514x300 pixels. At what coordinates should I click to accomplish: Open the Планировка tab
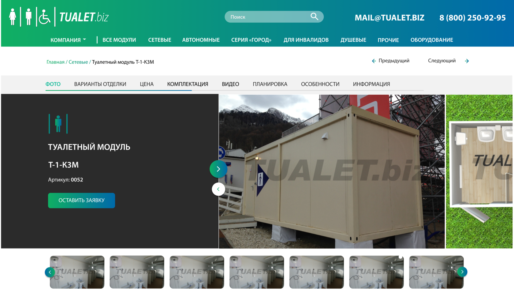coord(270,84)
